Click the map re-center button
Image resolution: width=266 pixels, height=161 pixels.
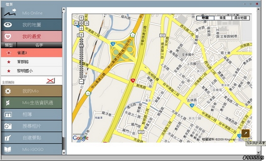tap(81, 23)
